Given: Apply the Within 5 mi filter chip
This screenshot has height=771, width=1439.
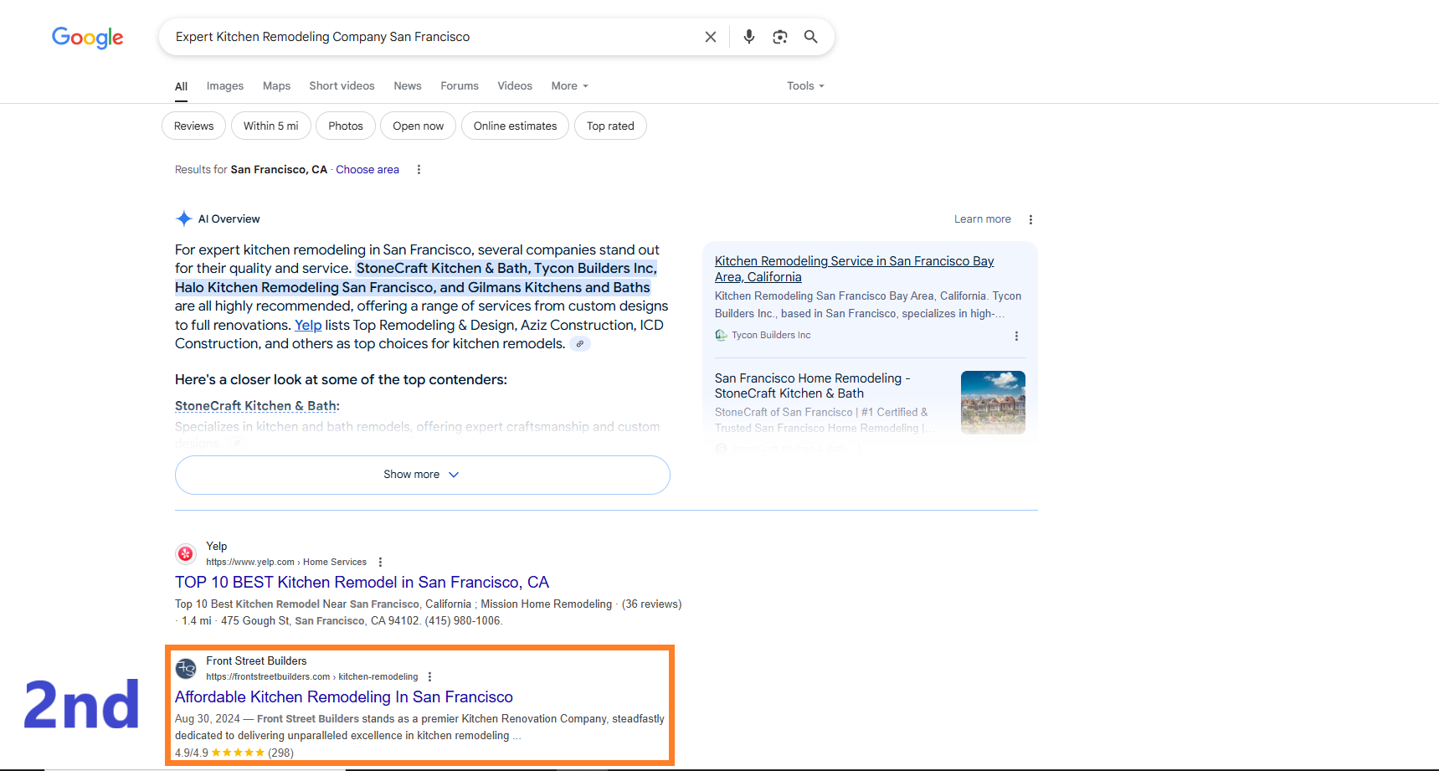Looking at the screenshot, I should [271, 126].
